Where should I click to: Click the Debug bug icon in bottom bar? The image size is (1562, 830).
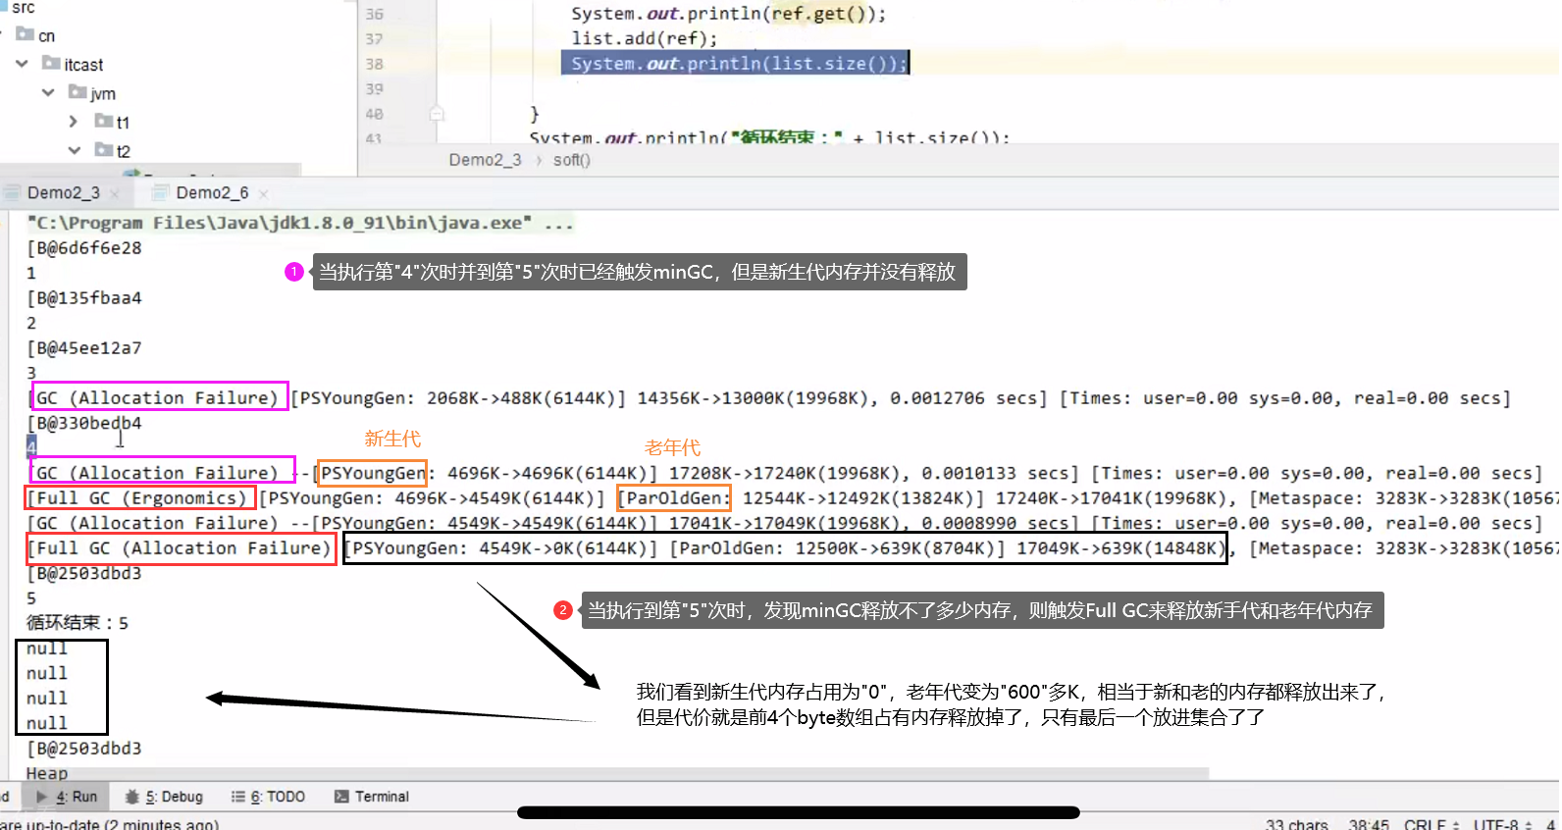132,797
